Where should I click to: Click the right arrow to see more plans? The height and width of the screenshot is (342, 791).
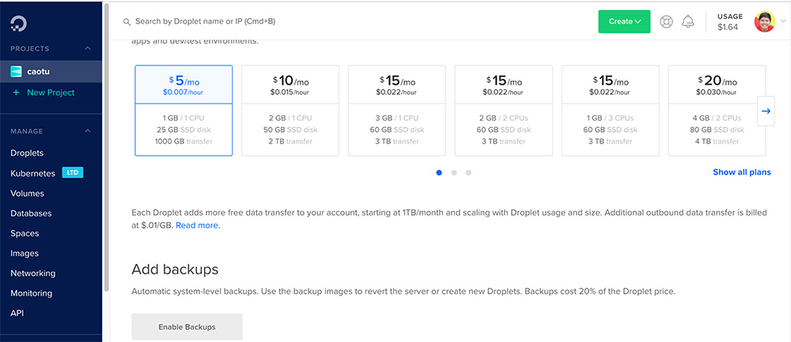coord(765,111)
